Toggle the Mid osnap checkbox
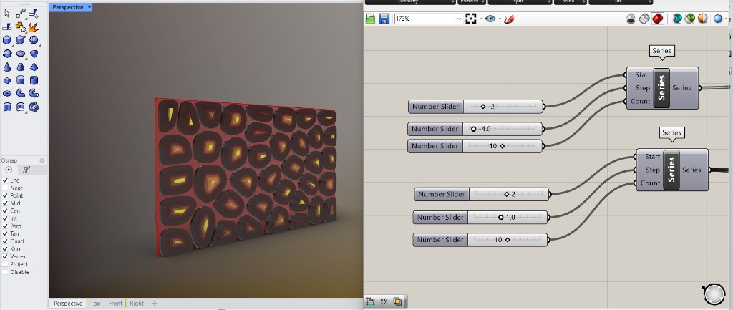 click(x=5, y=203)
